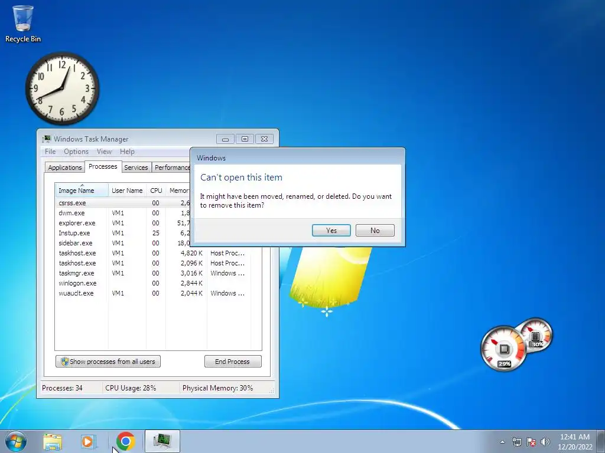Click the memory meter gadget dial
Viewport: 605px width, 453px height.
[535, 334]
